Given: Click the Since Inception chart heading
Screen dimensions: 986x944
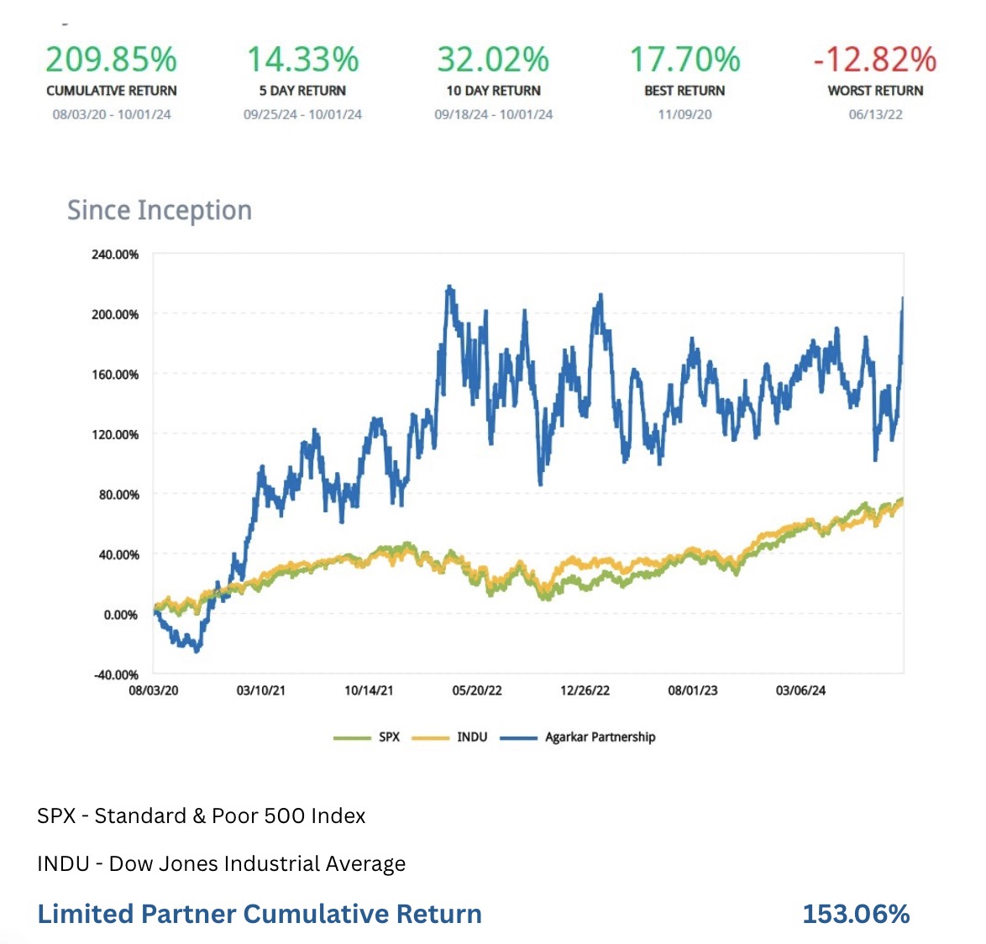Looking at the screenshot, I should coord(160,210).
